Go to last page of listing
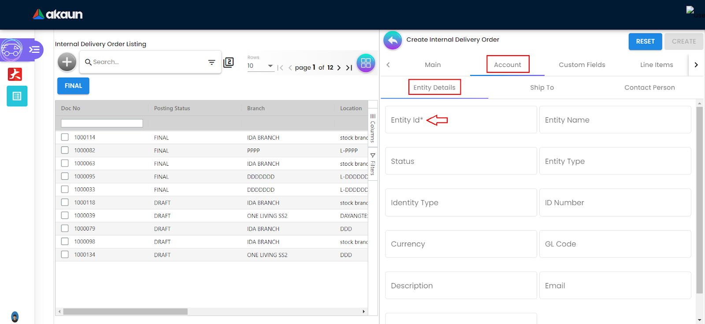Screen dimensions: 705x324 point(349,68)
